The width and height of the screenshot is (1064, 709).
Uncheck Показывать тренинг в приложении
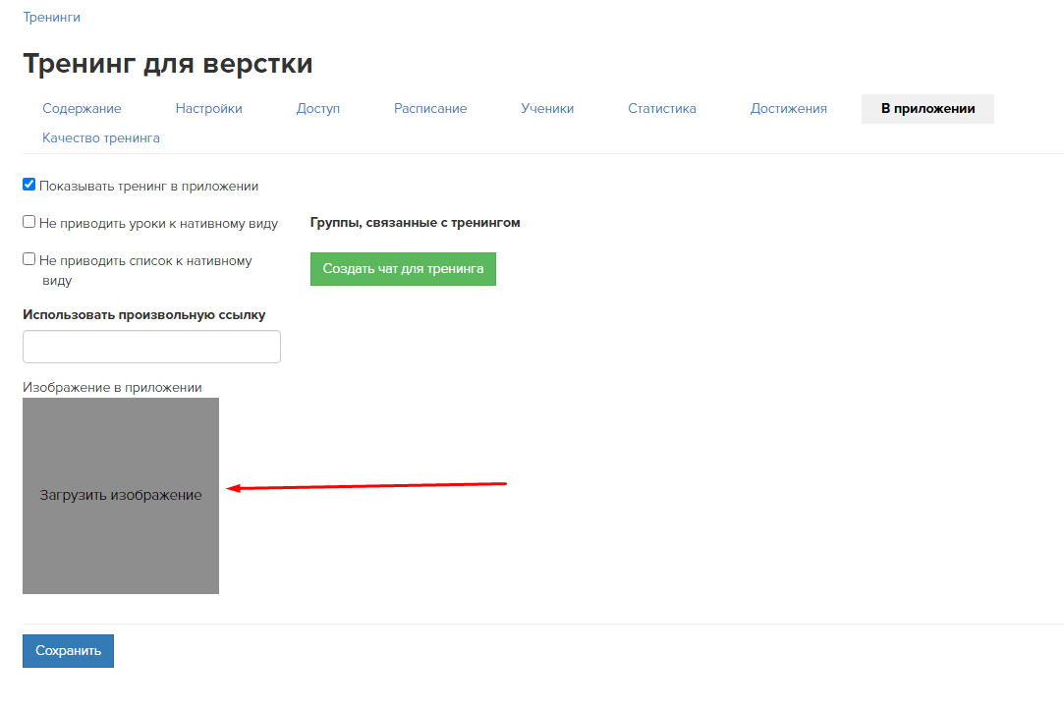(x=28, y=183)
